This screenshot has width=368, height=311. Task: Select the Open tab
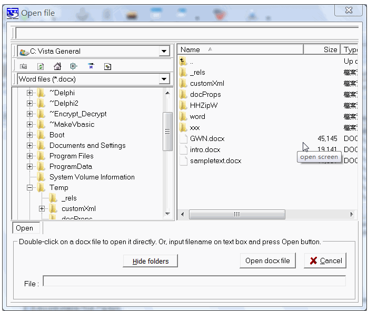coord(26,228)
